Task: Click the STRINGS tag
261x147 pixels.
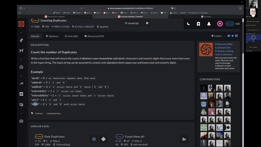Action: tap(39, 114)
